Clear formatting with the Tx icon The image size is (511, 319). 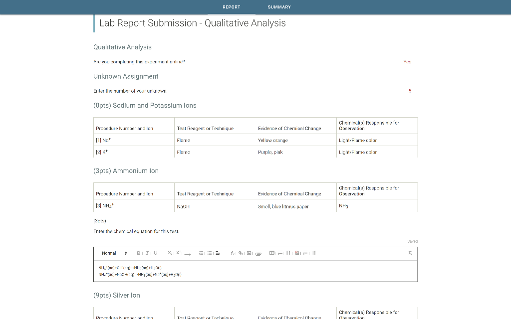click(410, 253)
